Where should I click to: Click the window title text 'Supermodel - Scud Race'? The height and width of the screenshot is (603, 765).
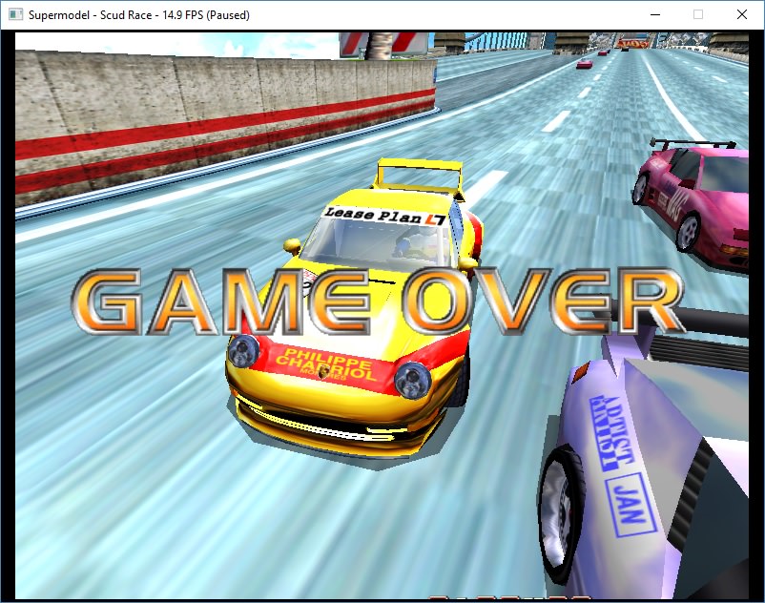coord(91,15)
